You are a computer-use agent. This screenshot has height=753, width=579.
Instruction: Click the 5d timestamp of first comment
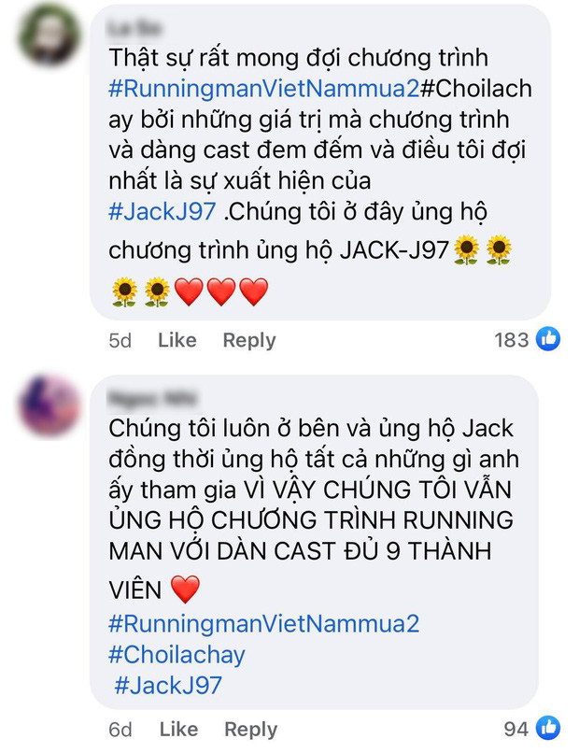click(120, 340)
